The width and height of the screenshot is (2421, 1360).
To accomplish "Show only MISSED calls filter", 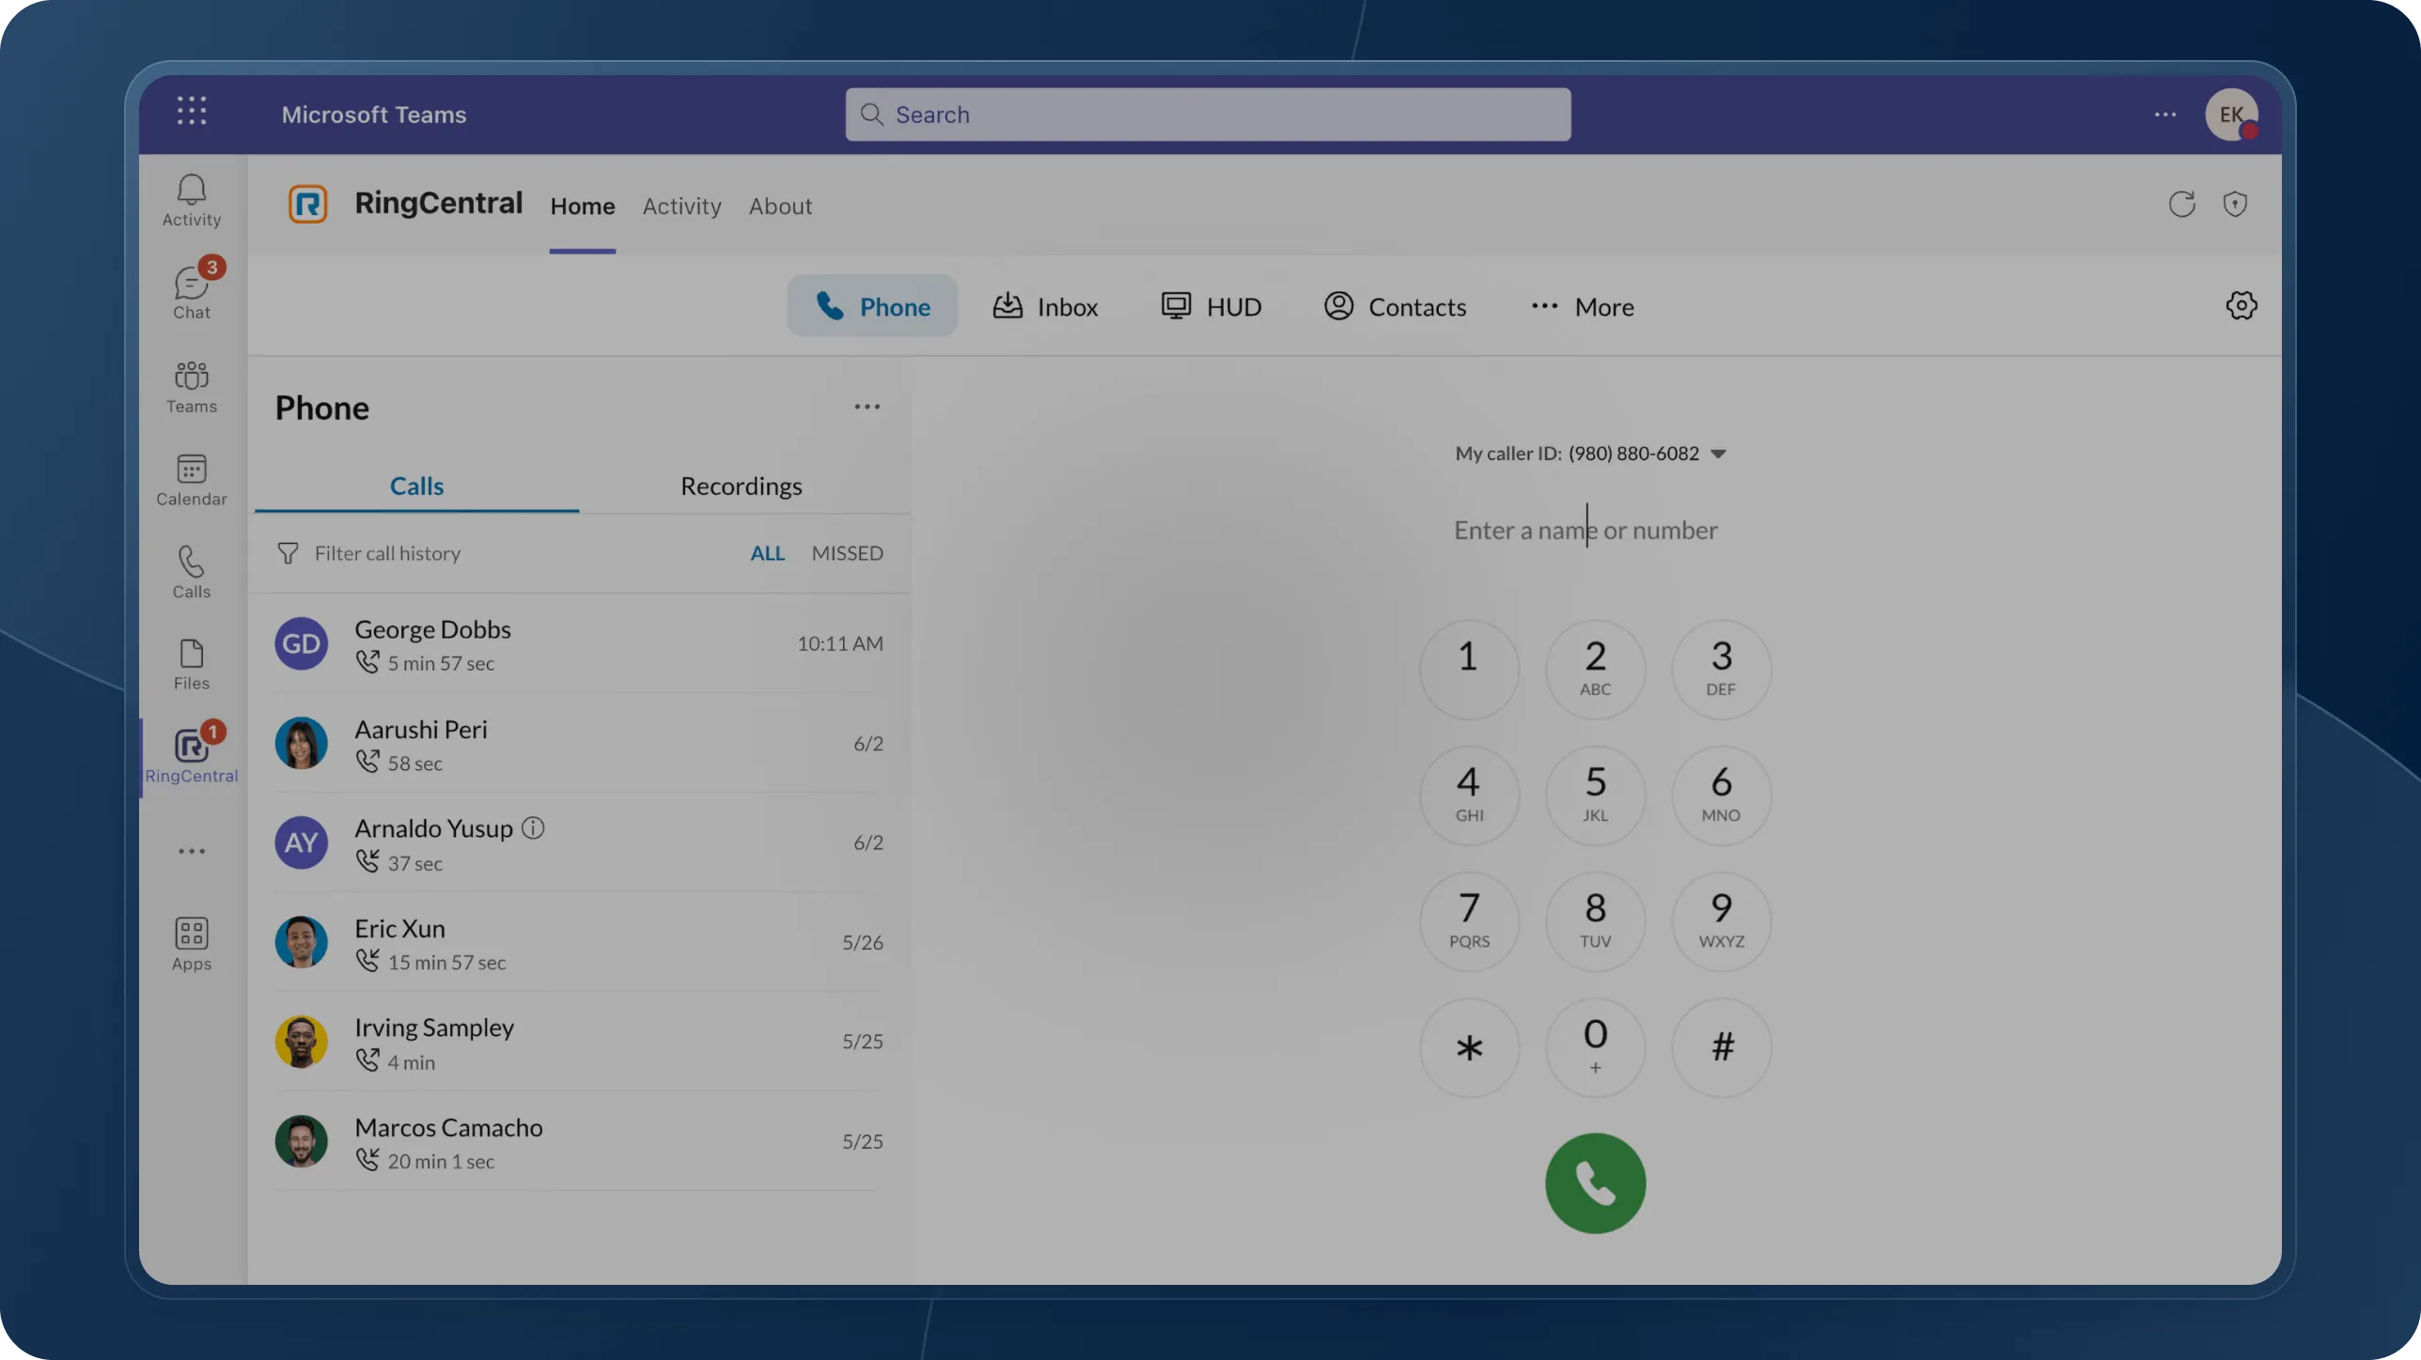I will pos(847,553).
